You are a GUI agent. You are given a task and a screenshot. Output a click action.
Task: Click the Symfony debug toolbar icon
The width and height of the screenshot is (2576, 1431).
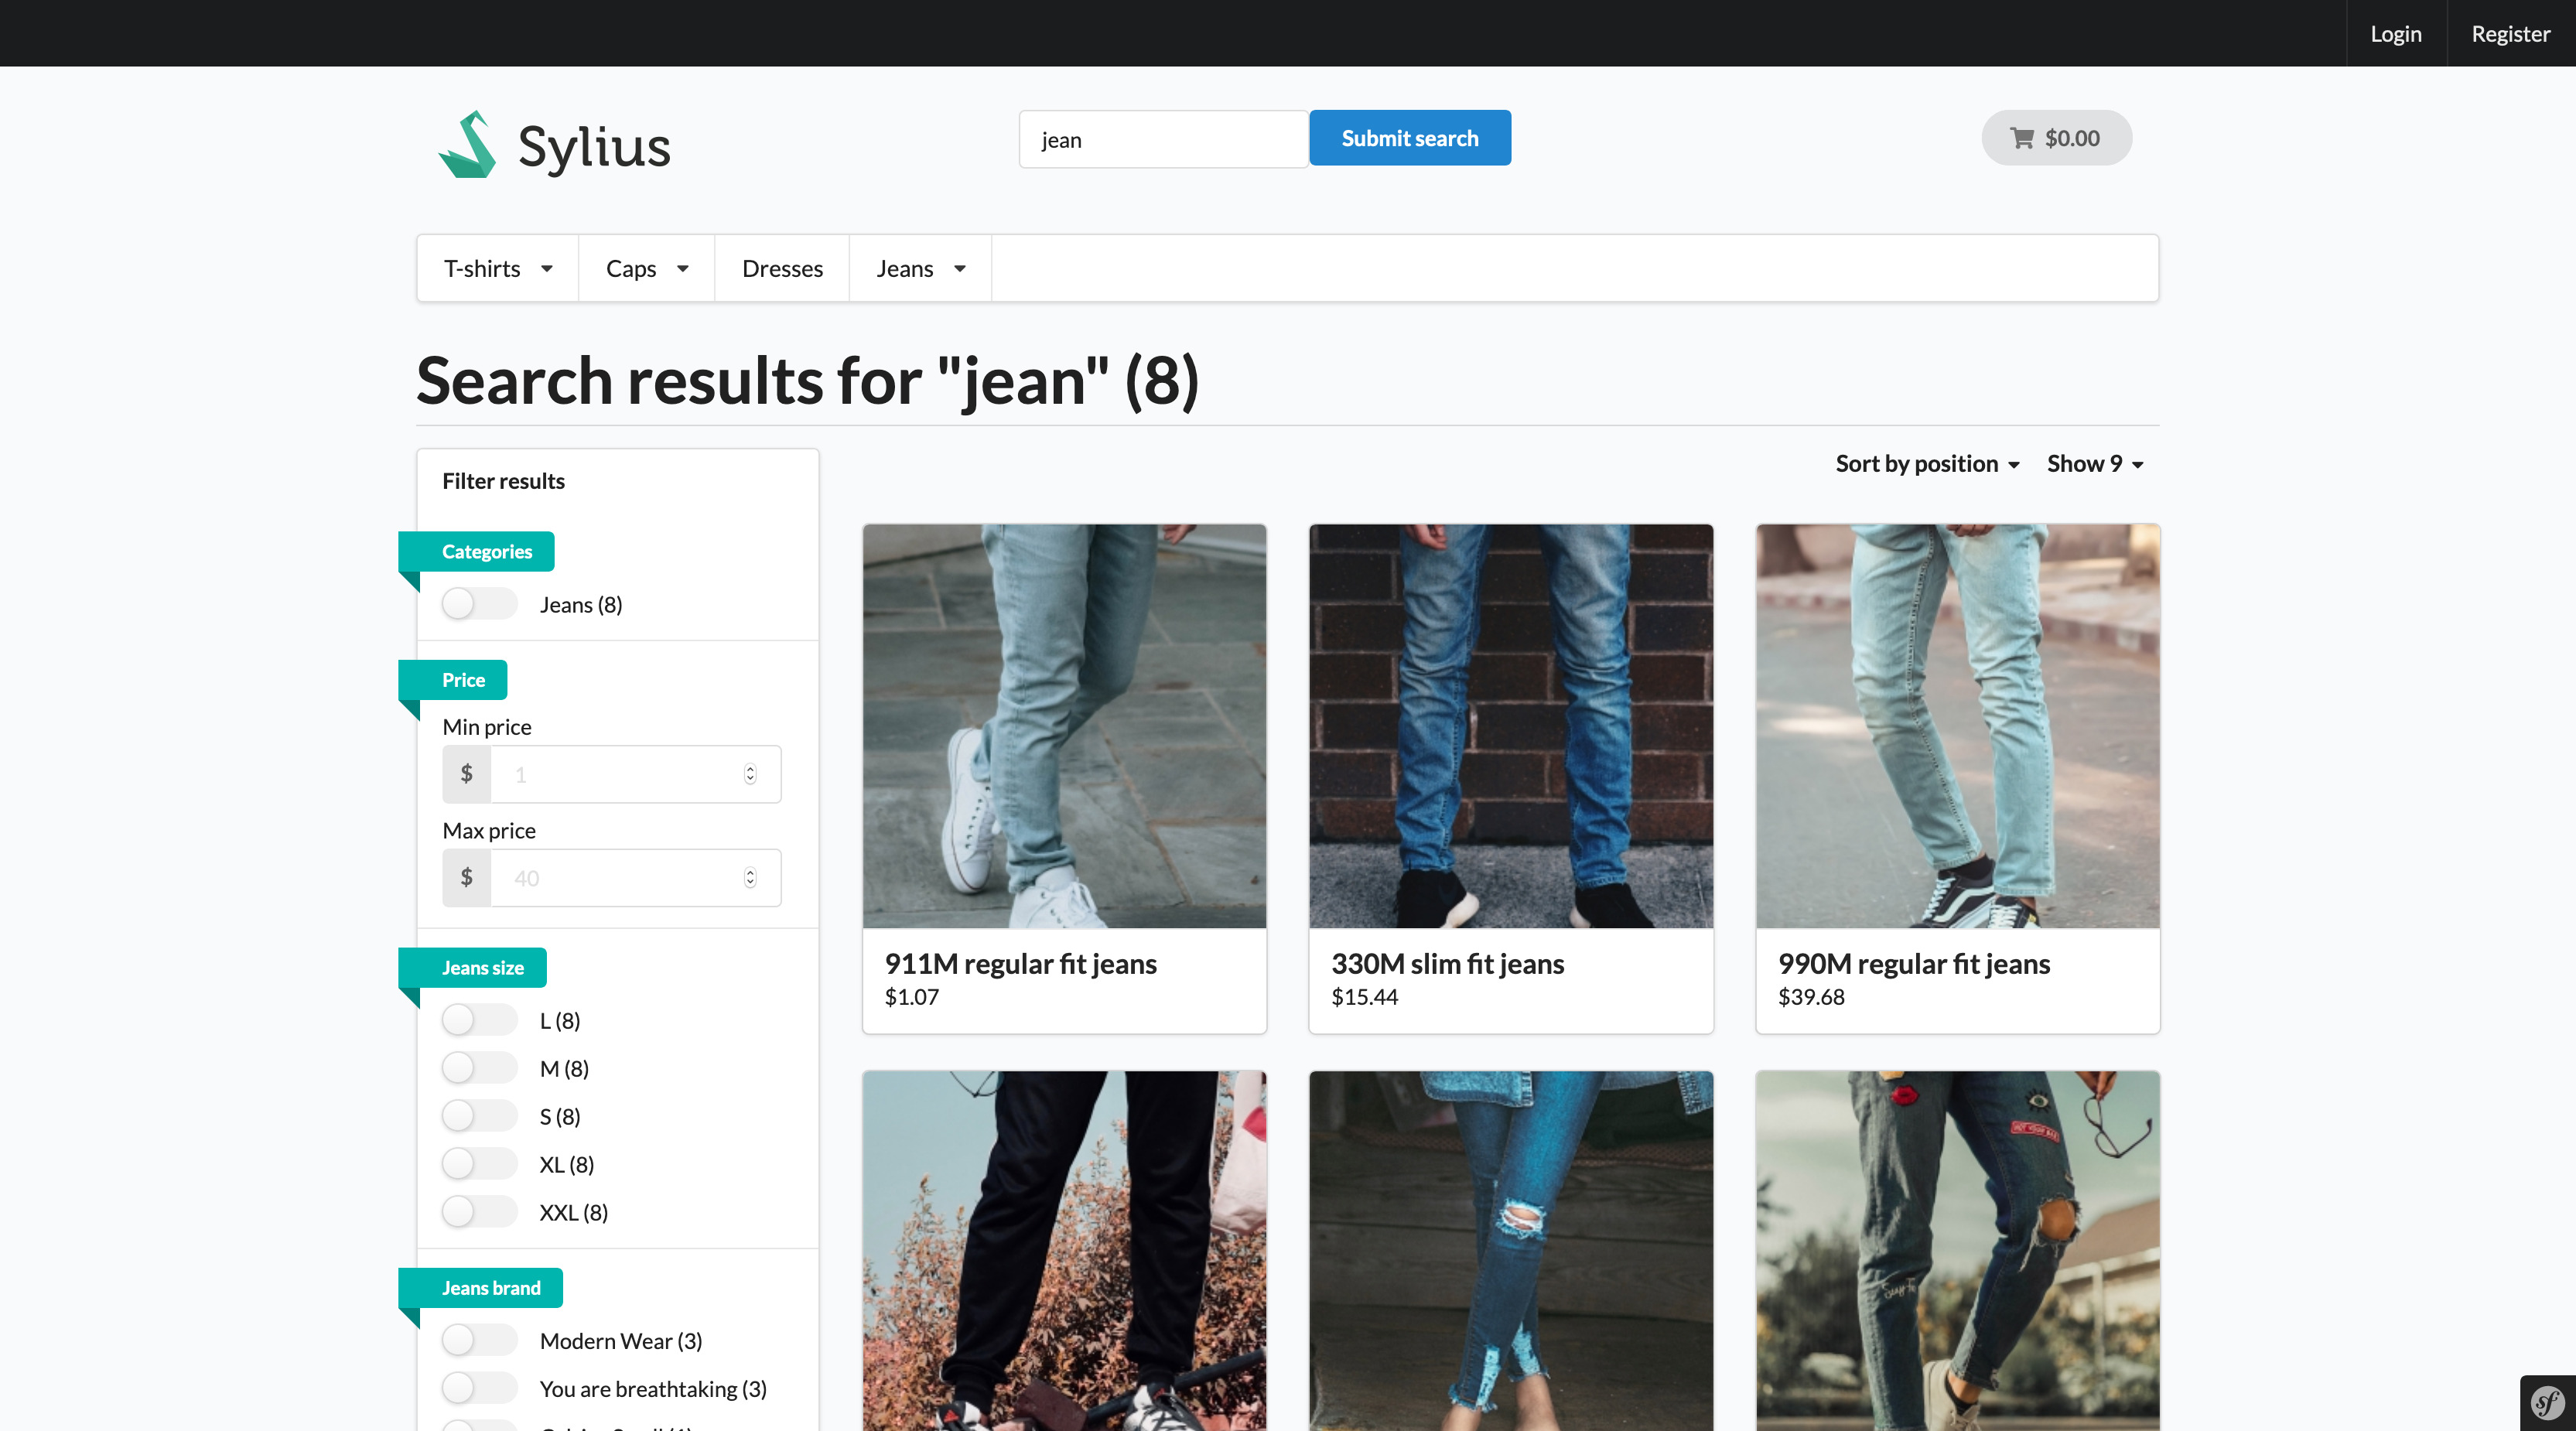point(2547,1403)
